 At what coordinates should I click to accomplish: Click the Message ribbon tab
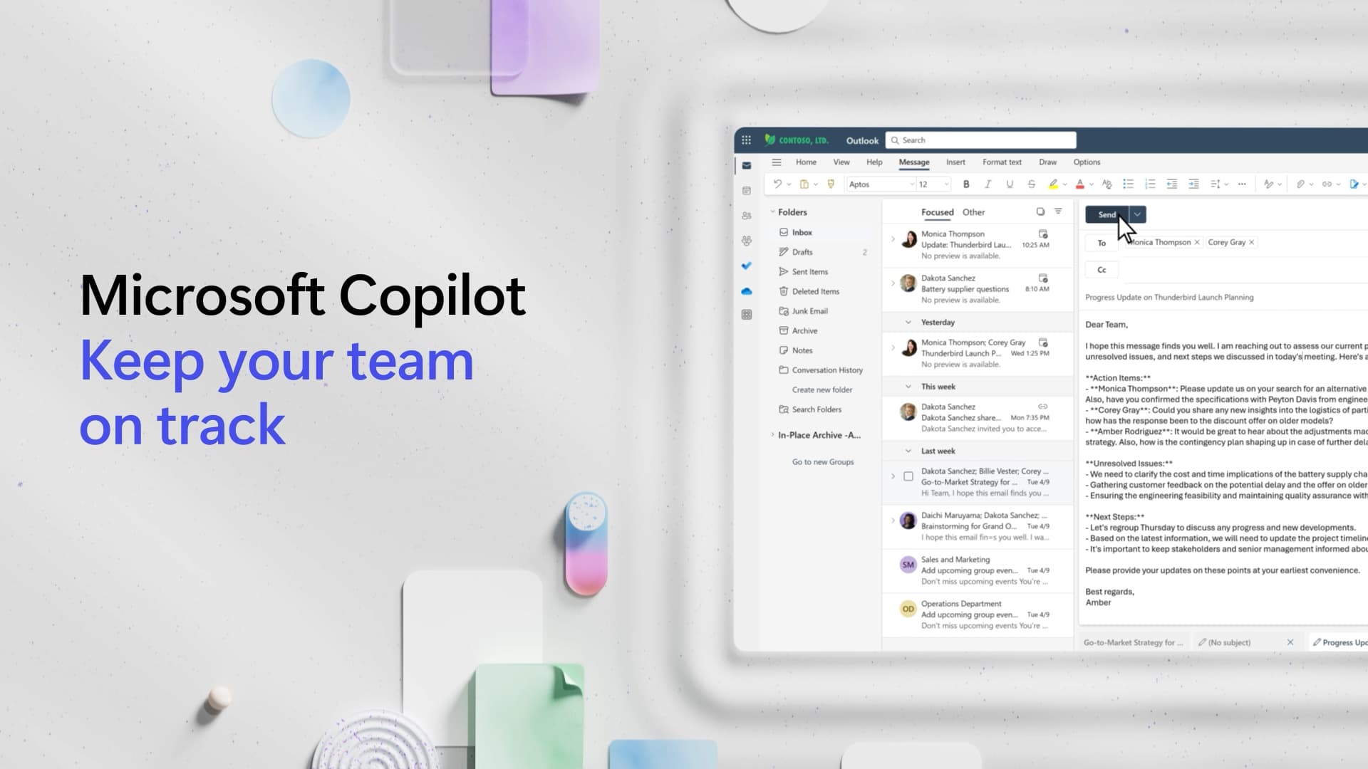click(x=915, y=162)
